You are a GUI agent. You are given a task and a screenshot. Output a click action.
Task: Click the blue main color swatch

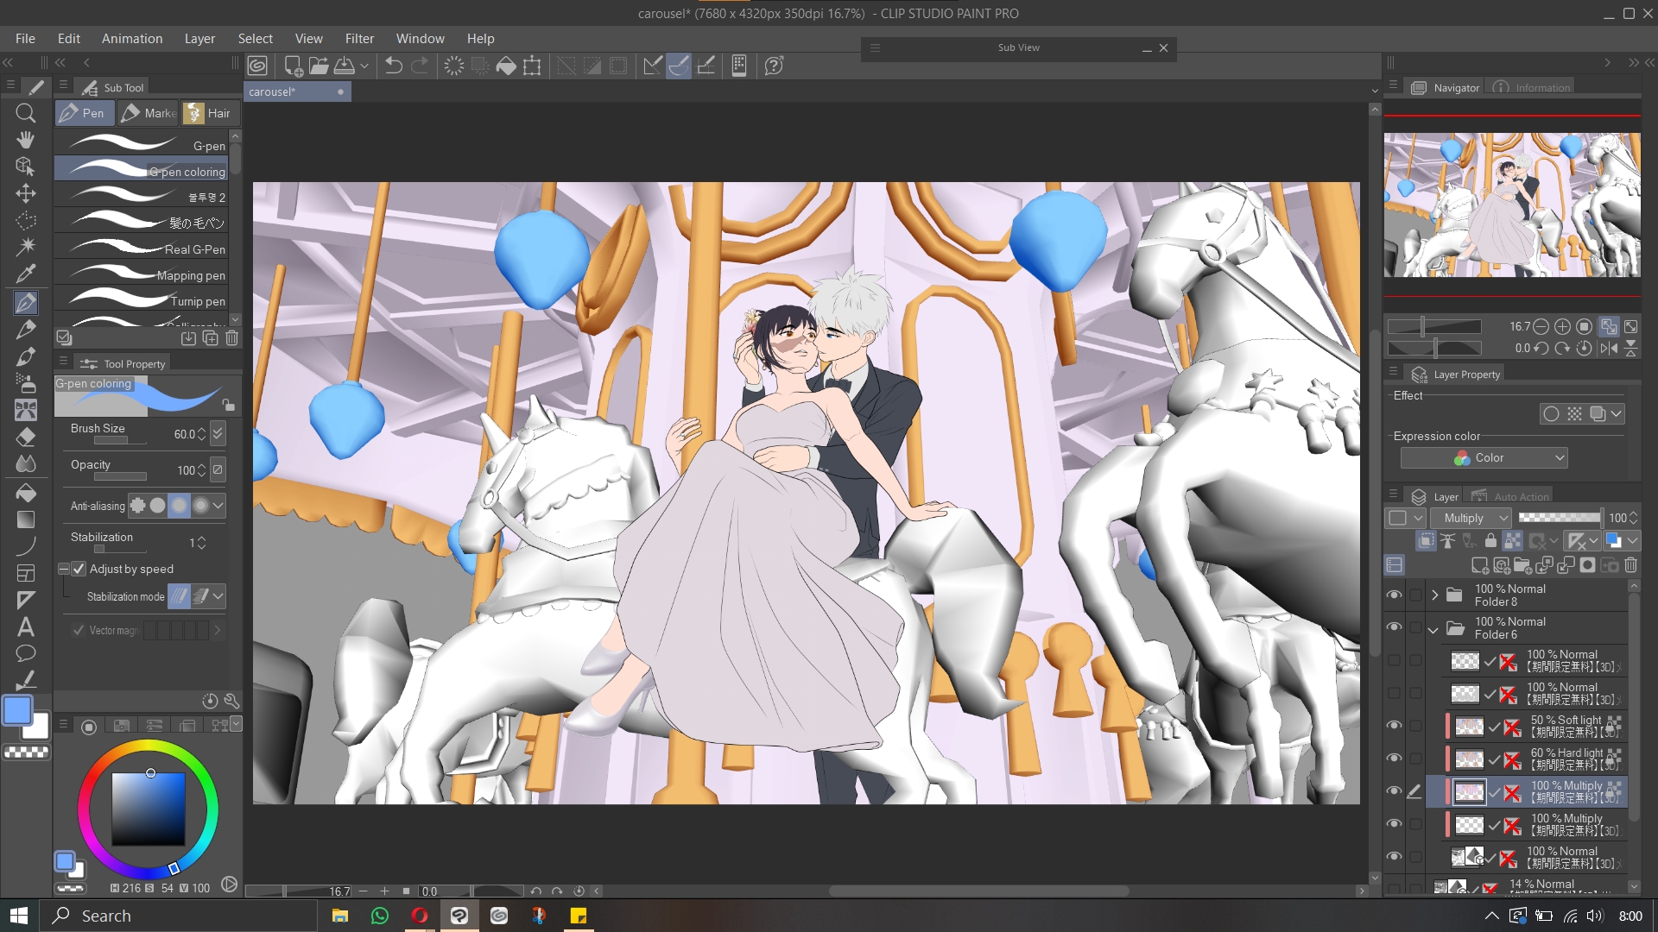coord(17,711)
